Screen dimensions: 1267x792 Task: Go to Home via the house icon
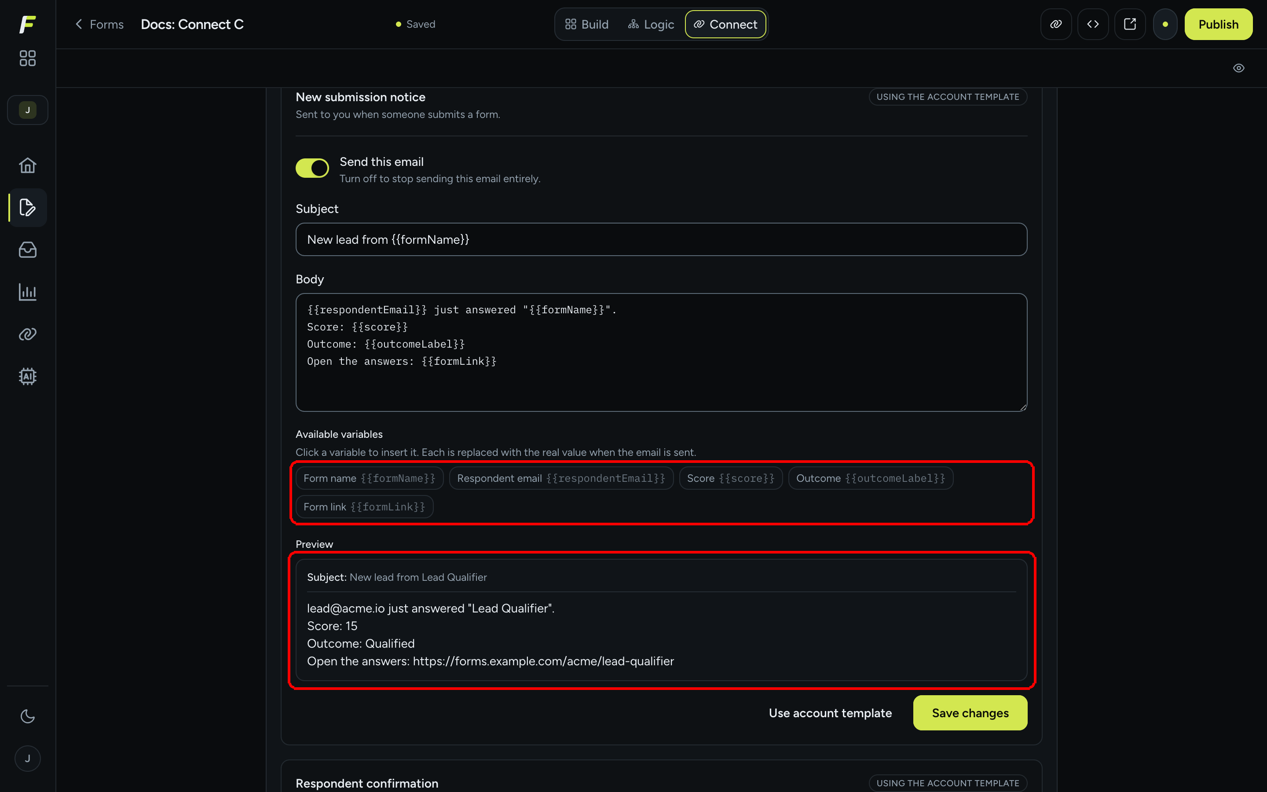pyautogui.click(x=27, y=165)
